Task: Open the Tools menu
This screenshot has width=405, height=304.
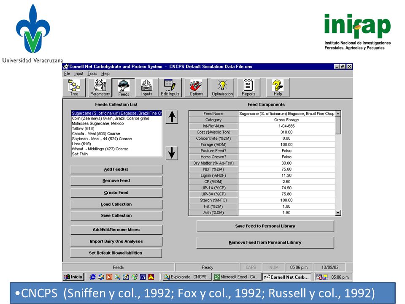Action: pyautogui.click(x=92, y=73)
